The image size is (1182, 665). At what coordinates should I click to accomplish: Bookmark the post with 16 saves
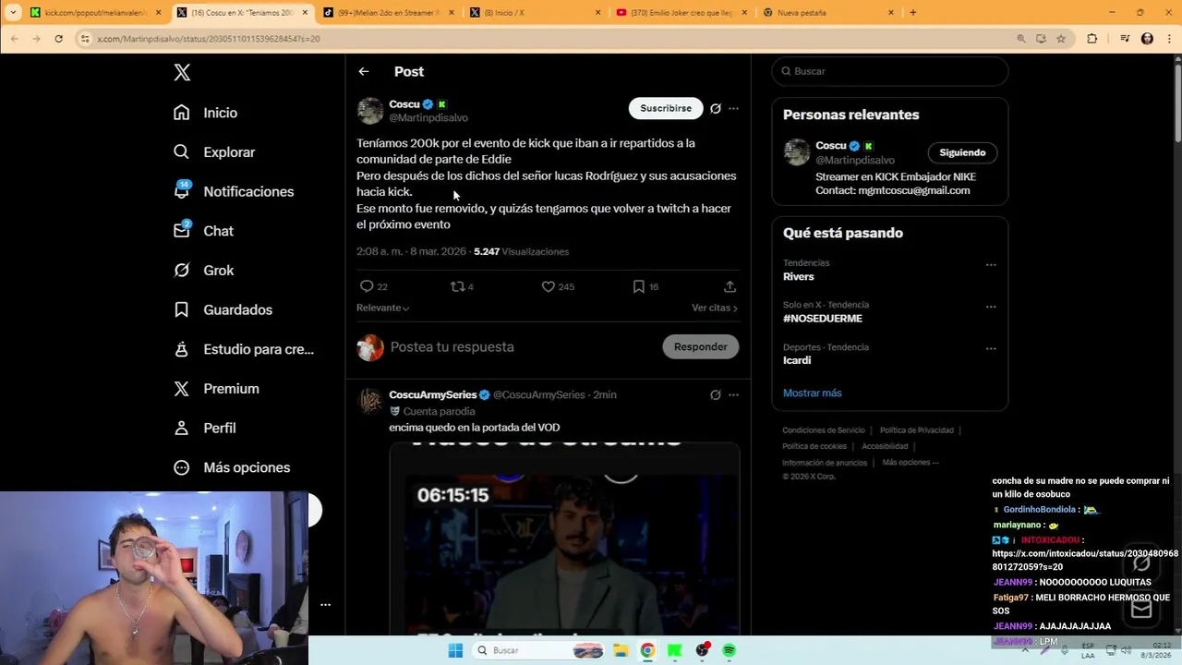click(638, 286)
